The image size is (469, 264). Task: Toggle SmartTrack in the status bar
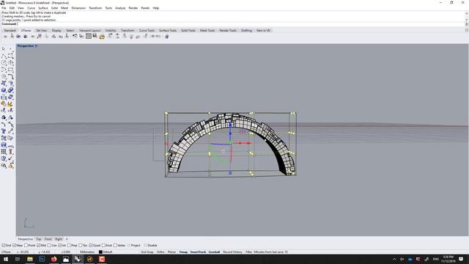click(x=198, y=252)
